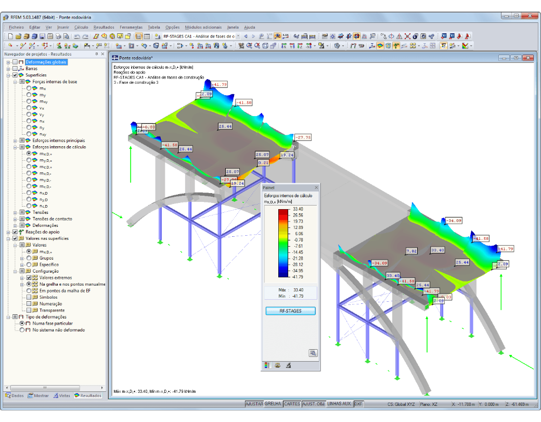The width and height of the screenshot is (541, 422).
Task: Open the Cálculo menu
Action: 81,27
